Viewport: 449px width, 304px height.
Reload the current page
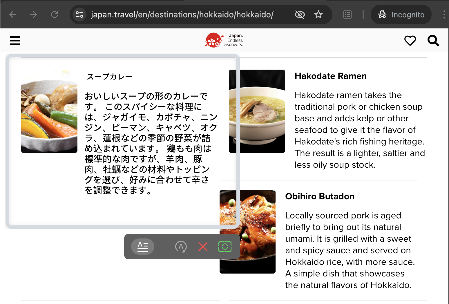pyautogui.click(x=55, y=15)
